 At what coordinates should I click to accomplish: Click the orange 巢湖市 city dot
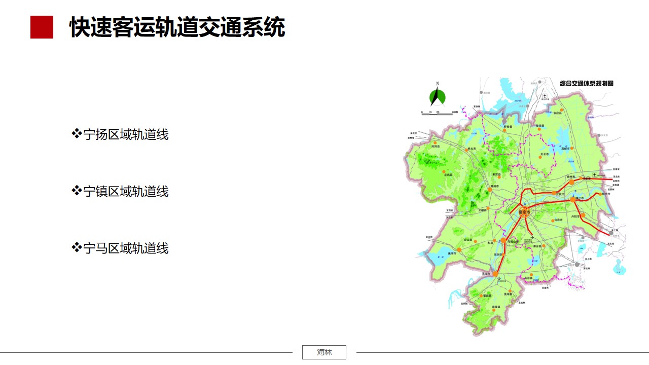tap(459, 250)
